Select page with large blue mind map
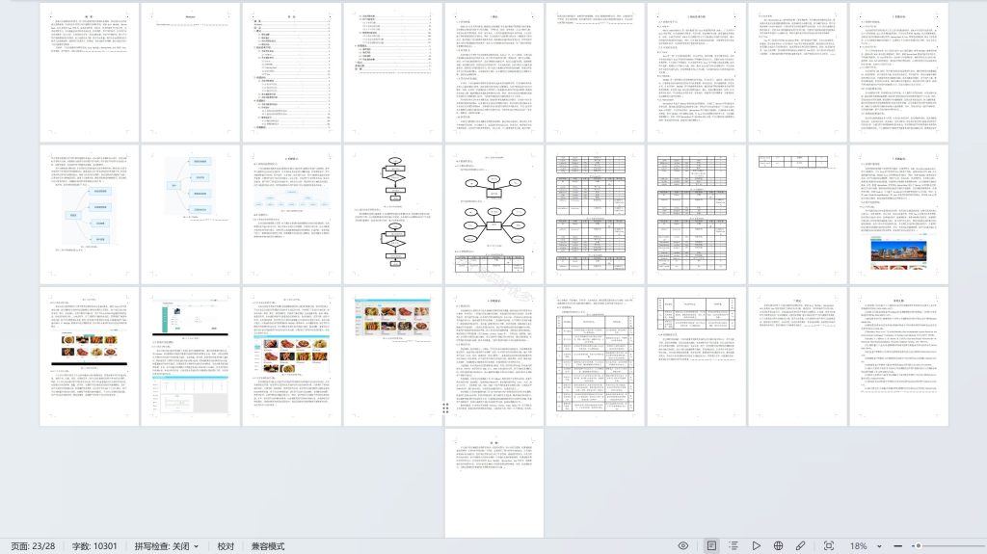Viewport: 987px width, 554px height. pos(90,215)
